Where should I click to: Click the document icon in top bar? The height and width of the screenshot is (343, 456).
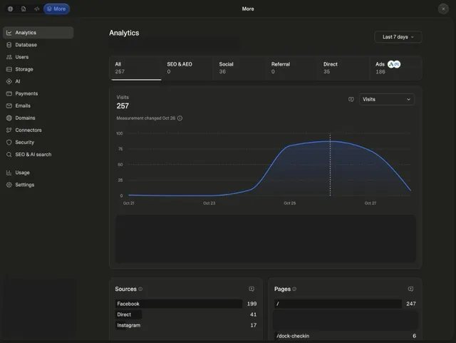point(24,9)
